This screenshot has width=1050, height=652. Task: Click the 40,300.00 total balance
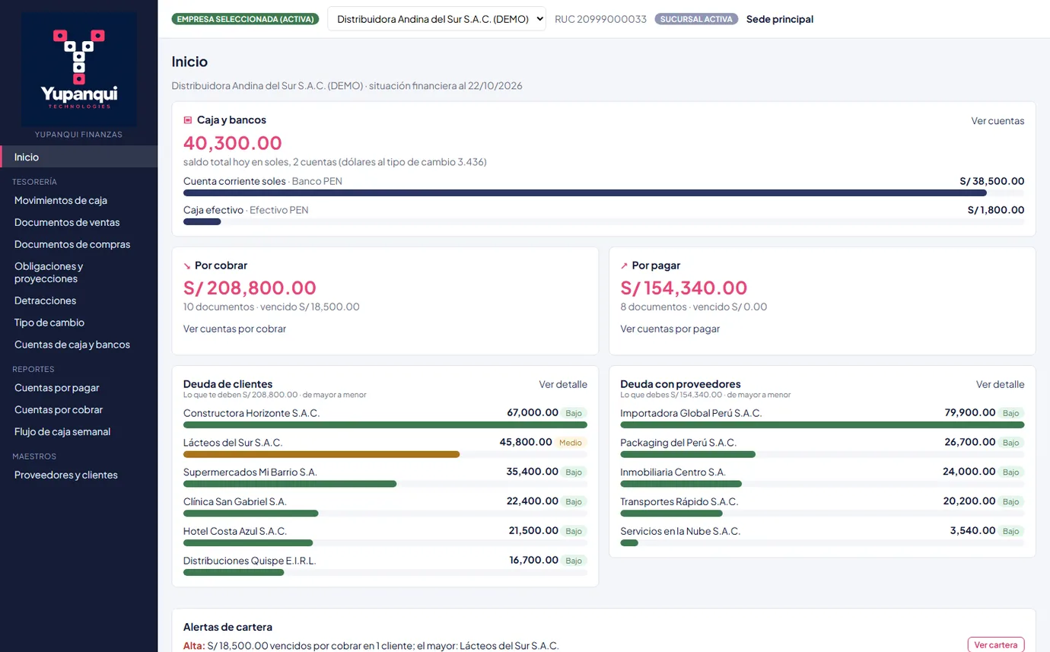tap(233, 143)
